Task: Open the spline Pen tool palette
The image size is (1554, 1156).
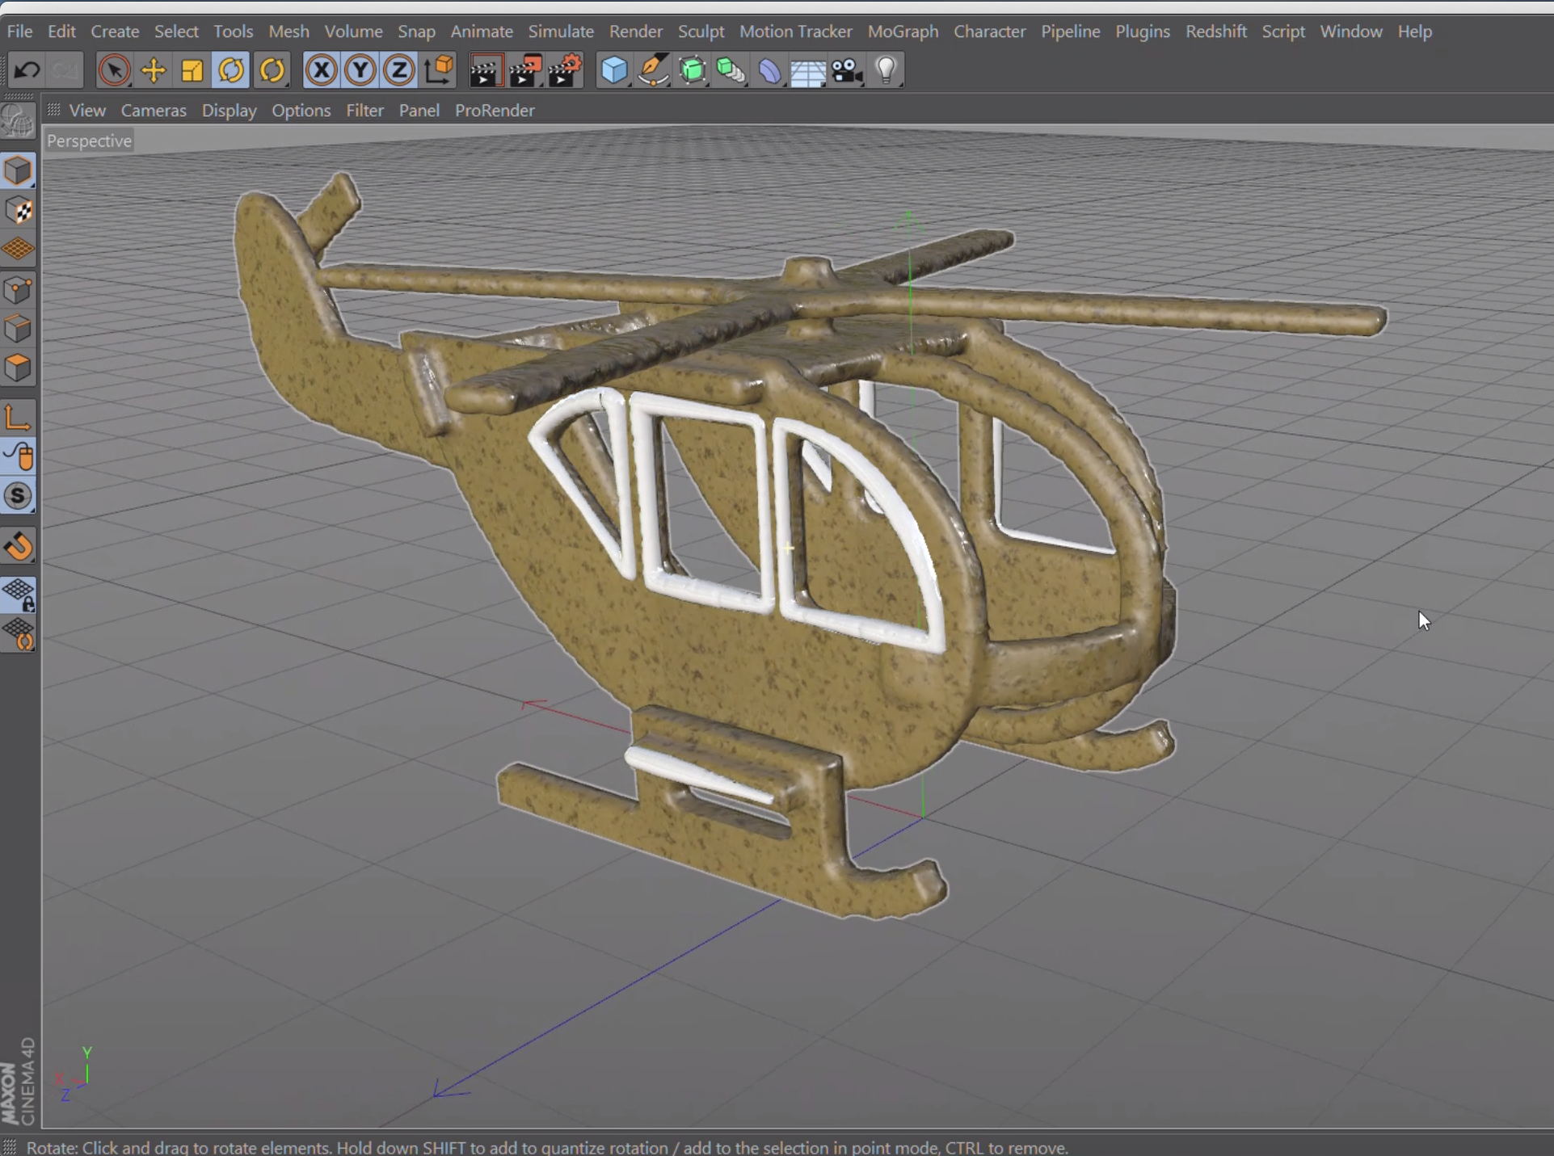Action: pyautogui.click(x=653, y=70)
